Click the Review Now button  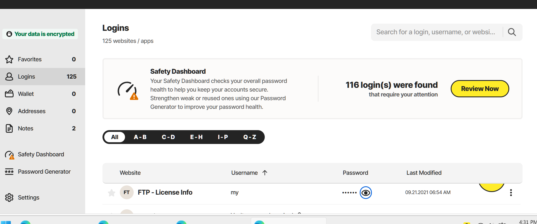(x=480, y=89)
